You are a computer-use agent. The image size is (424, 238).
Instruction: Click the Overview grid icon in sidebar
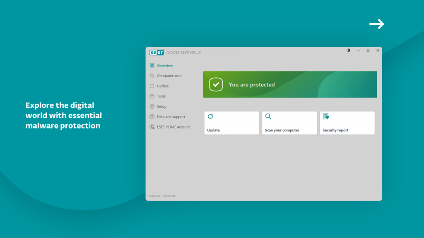[x=152, y=66]
